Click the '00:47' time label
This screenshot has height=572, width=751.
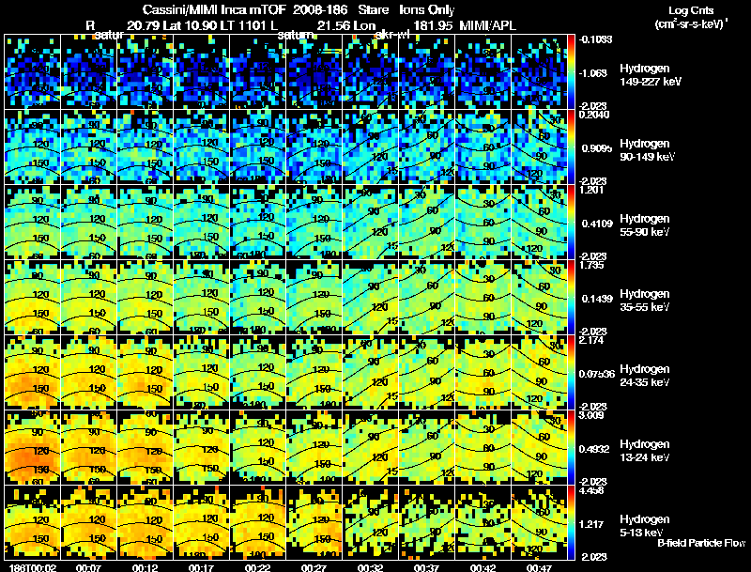(x=539, y=567)
